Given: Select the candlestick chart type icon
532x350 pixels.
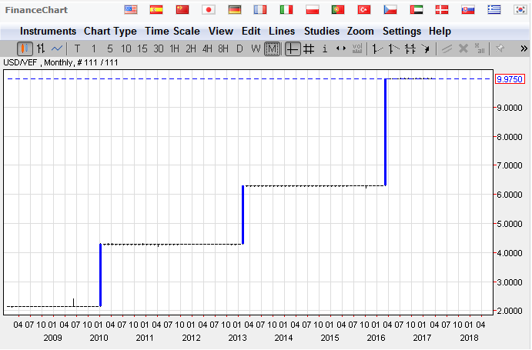Looking at the screenshot, I should click(x=25, y=48).
